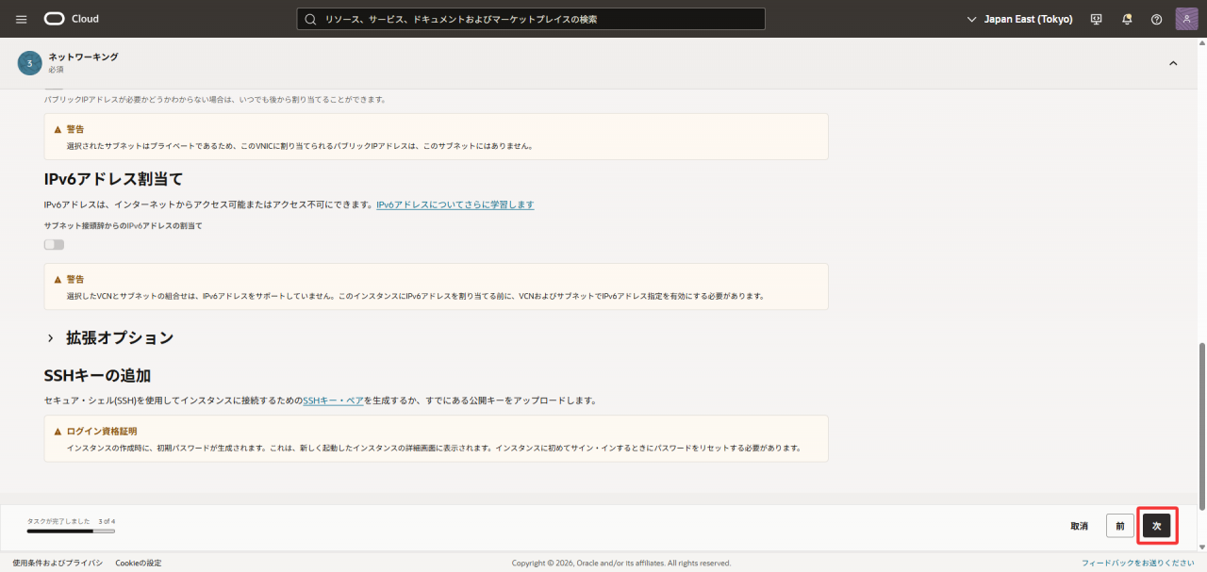Image resolution: width=1207 pixels, height=572 pixels.
Task: Click the IPv6アドレス割当て heading
Action: coord(113,179)
